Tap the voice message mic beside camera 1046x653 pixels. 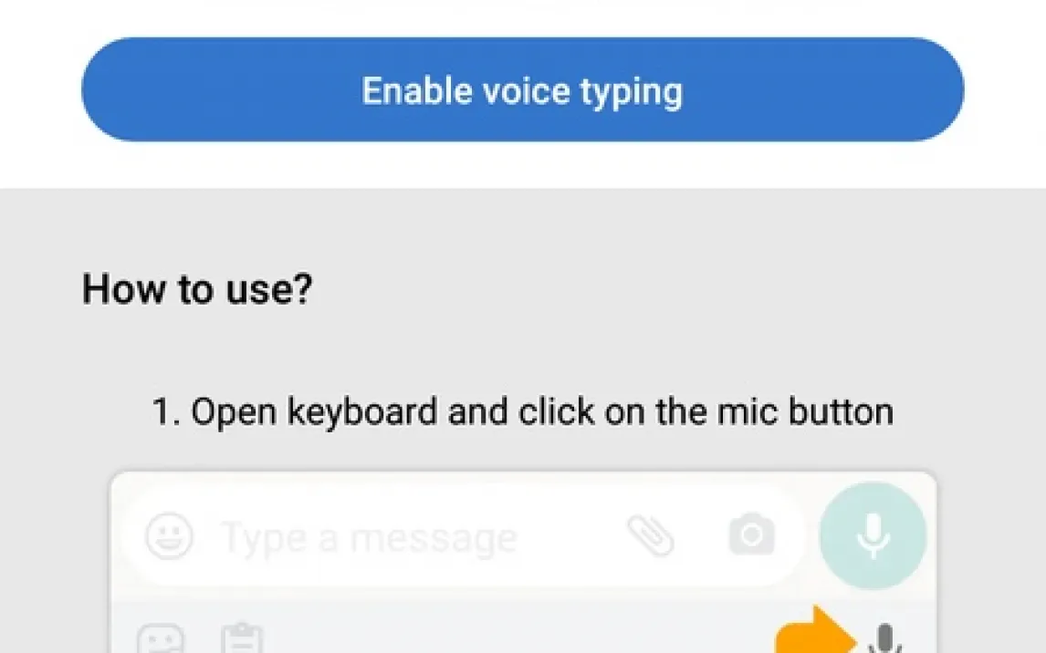pyautogui.click(x=873, y=535)
